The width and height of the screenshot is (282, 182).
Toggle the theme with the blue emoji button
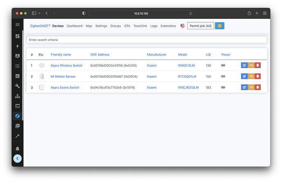coord(219,26)
